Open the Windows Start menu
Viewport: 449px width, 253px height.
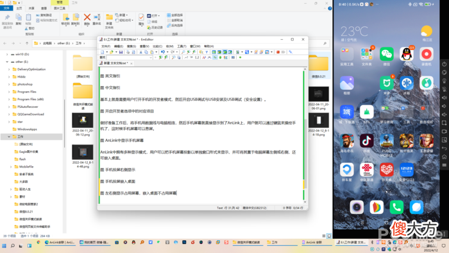pyautogui.click(x=4, y=246)
